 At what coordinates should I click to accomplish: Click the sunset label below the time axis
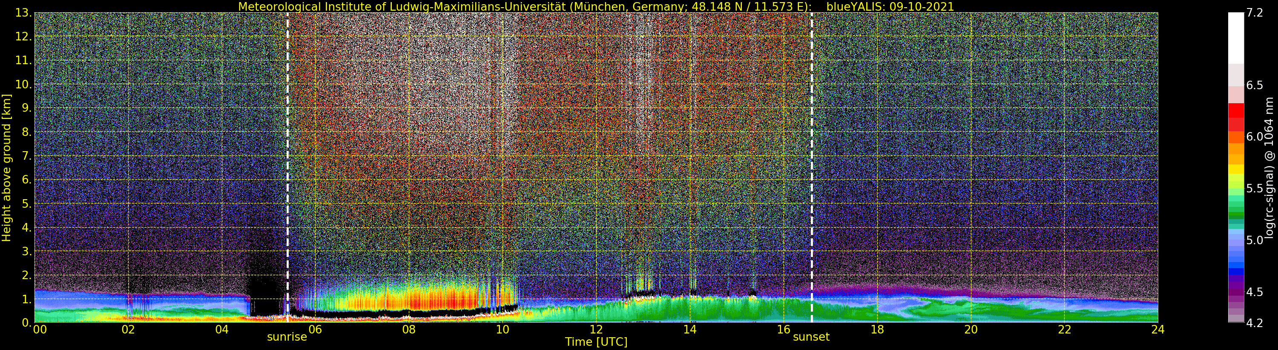point(811,337)
